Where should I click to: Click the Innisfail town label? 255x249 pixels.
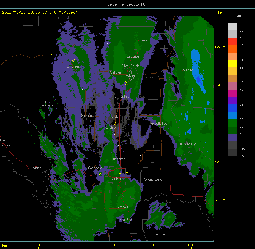click(x=123, y=96)
